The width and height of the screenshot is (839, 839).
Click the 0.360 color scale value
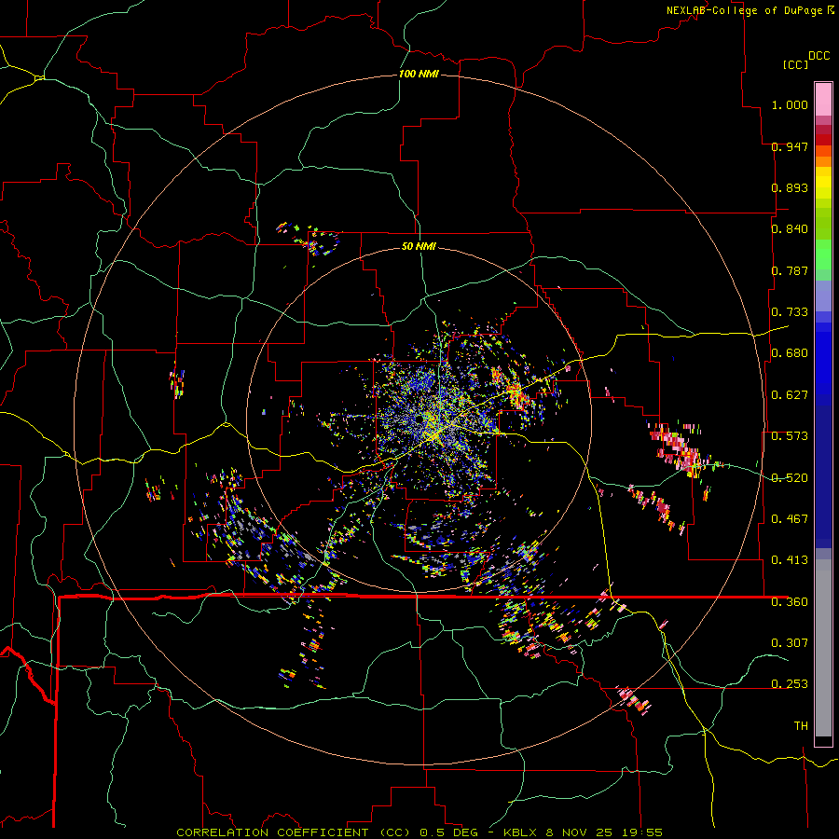click(x=790, y=602)
